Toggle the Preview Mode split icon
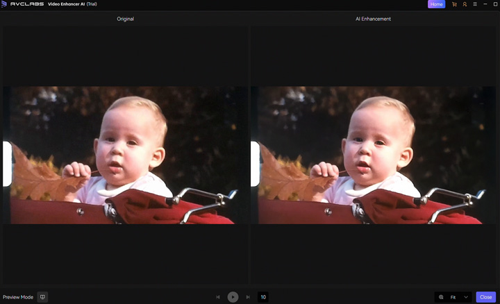 (x=42, y=297)
